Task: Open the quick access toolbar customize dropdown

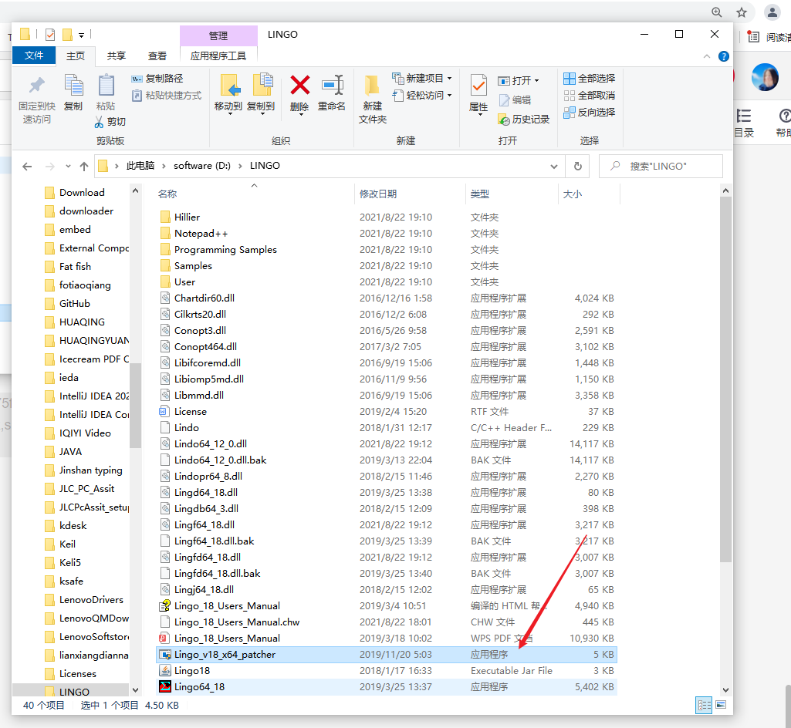Action: click(81, 35)
